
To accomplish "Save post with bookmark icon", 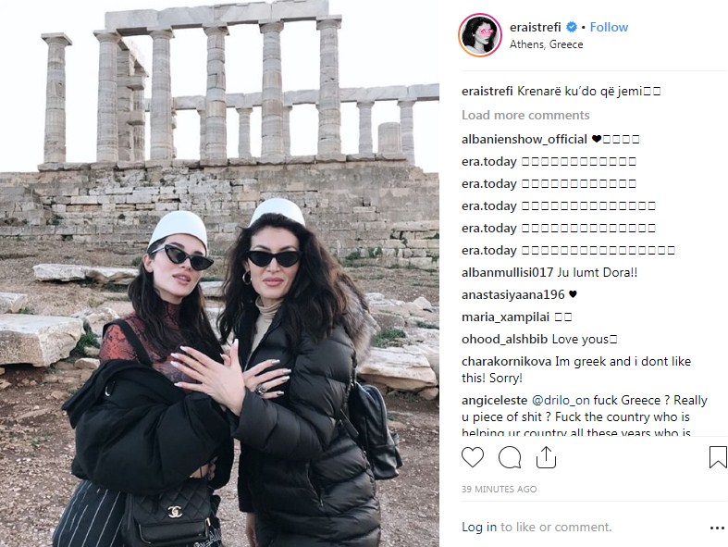I will coord(718,457).
